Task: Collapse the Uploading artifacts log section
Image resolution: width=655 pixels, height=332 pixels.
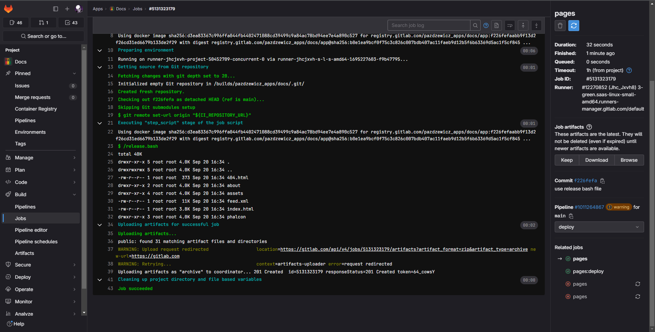Action: (x=100, y=225)
